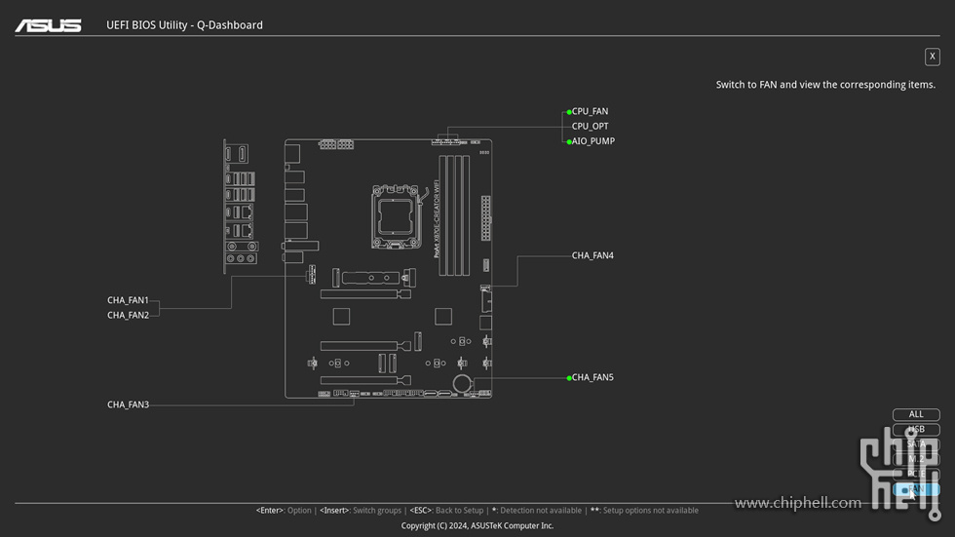
Task: Select the CHA_FAN4 header label
Action: tap(592, 255)
